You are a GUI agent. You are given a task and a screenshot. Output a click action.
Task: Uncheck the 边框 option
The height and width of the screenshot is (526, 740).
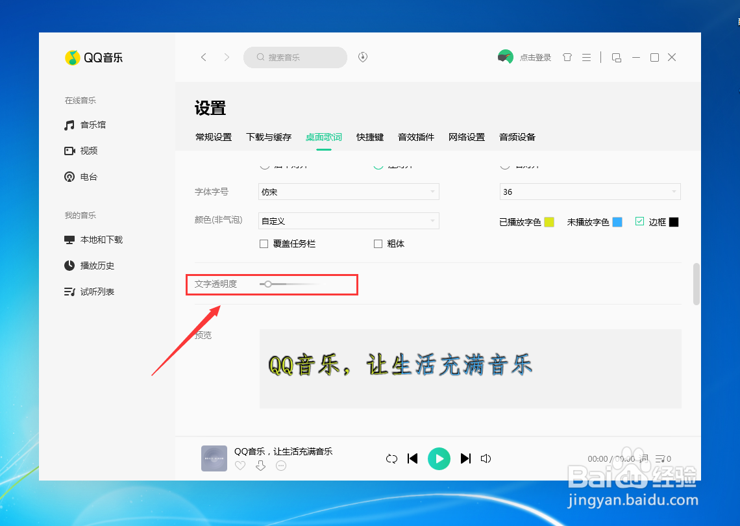click(x=639, y=221)
